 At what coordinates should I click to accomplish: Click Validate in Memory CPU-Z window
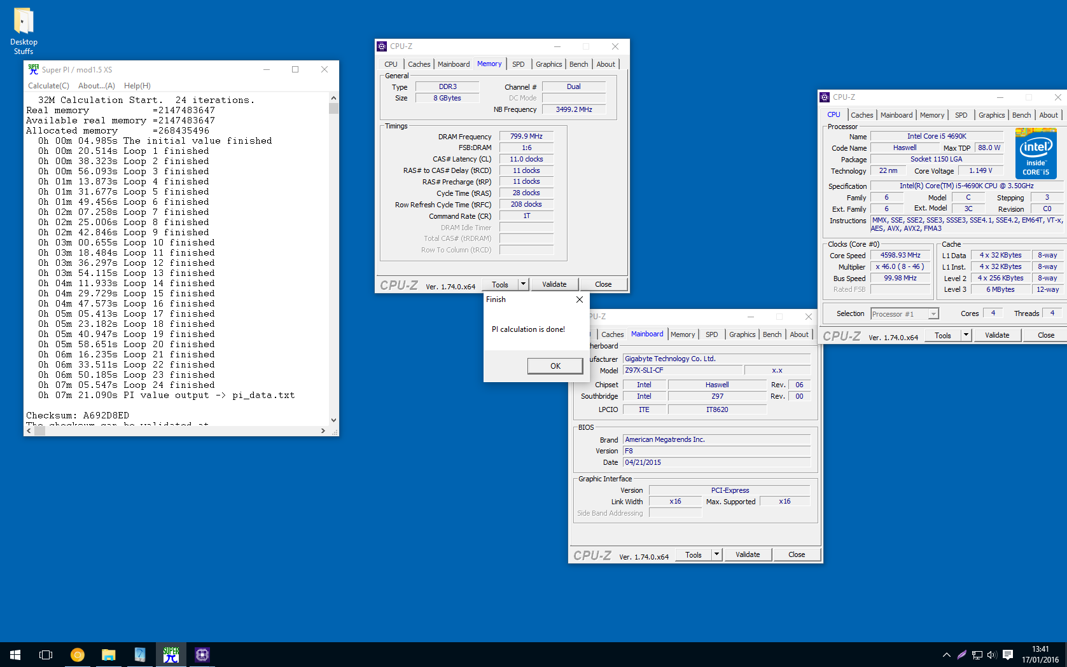pos(554,284)
